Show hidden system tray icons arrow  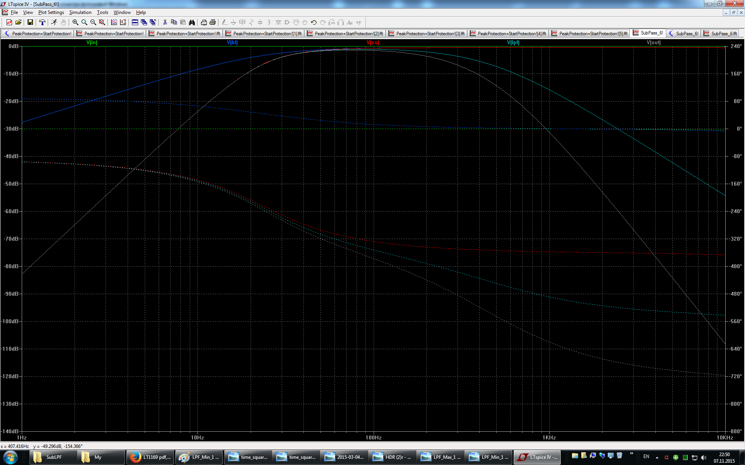pyautogui.click(x=657, y=457)
